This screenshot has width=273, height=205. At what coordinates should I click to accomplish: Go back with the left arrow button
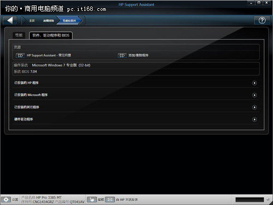10,20
